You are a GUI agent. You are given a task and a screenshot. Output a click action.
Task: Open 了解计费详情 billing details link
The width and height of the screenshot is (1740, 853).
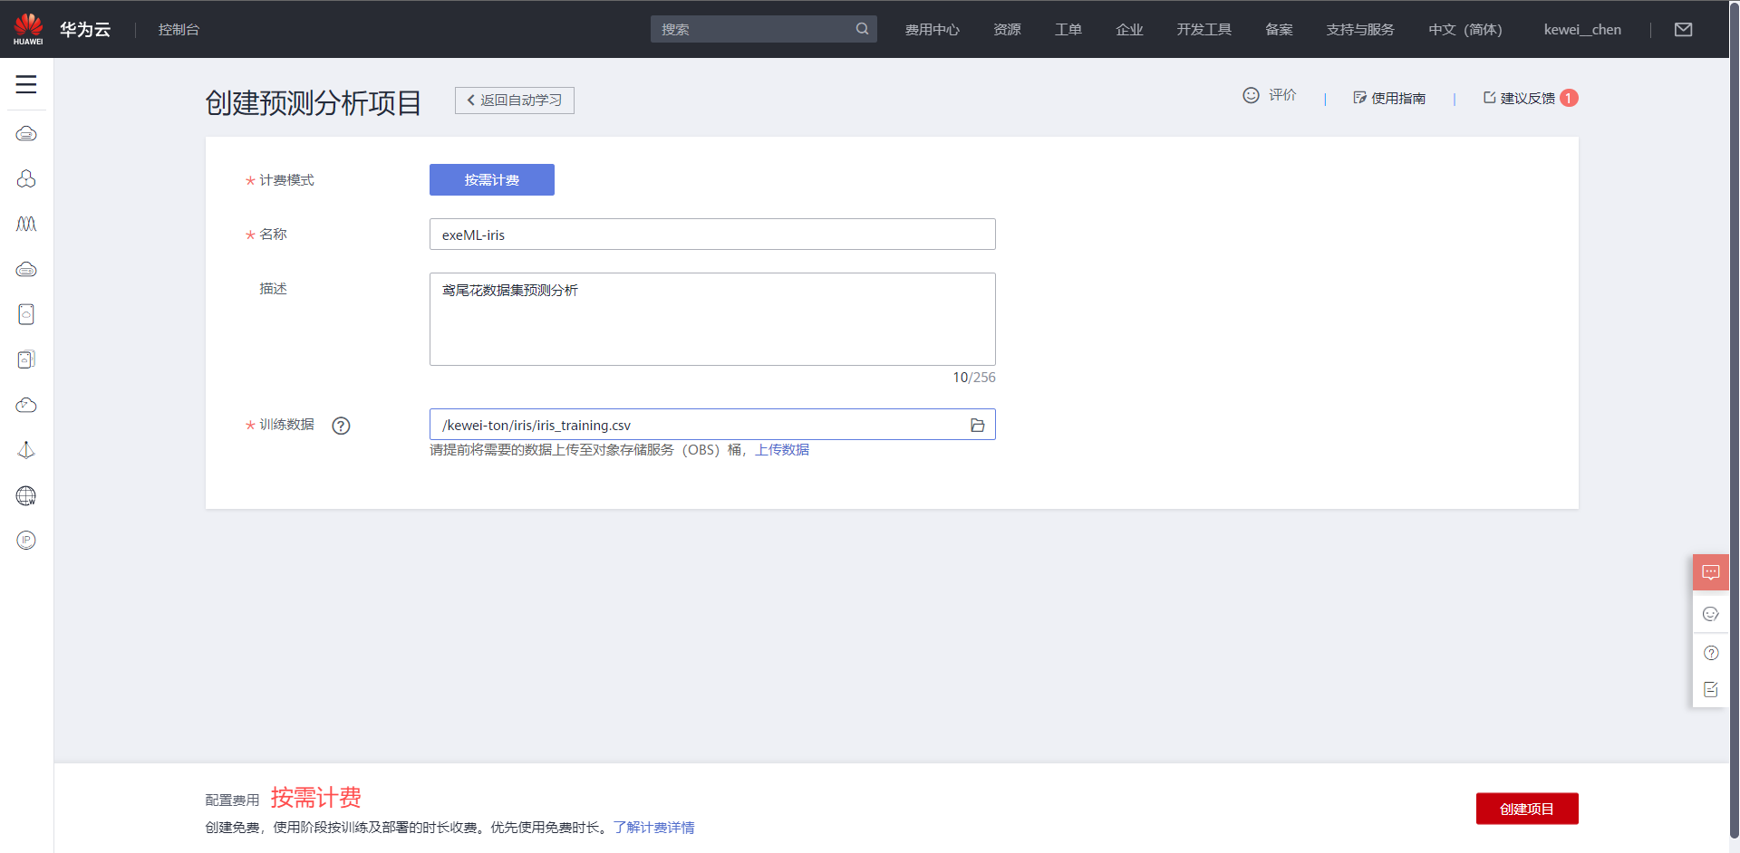[x=654, y=828]
